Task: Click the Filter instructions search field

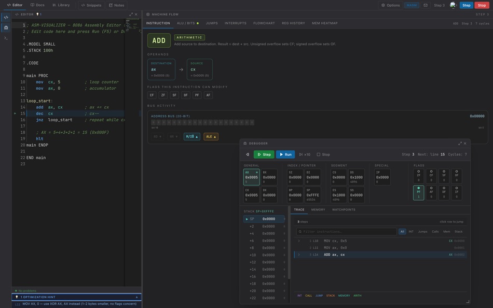Action: click(346, 232)
